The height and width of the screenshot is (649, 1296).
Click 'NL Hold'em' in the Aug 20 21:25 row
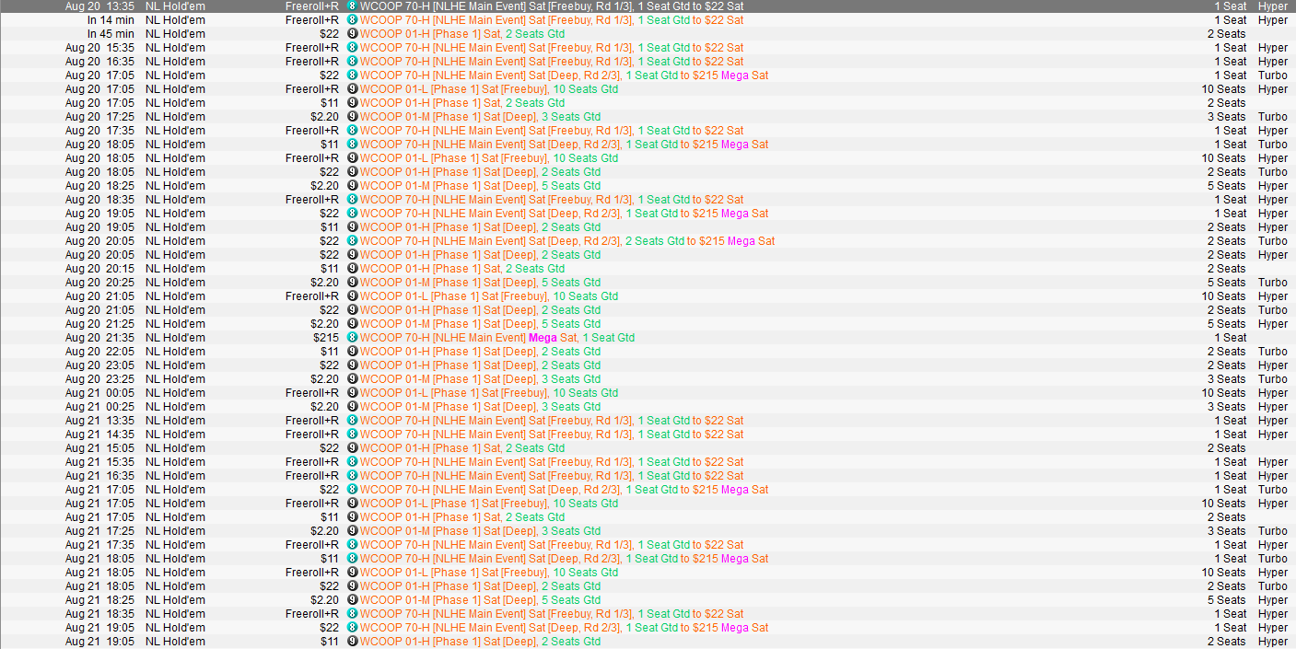coord(175,323)
